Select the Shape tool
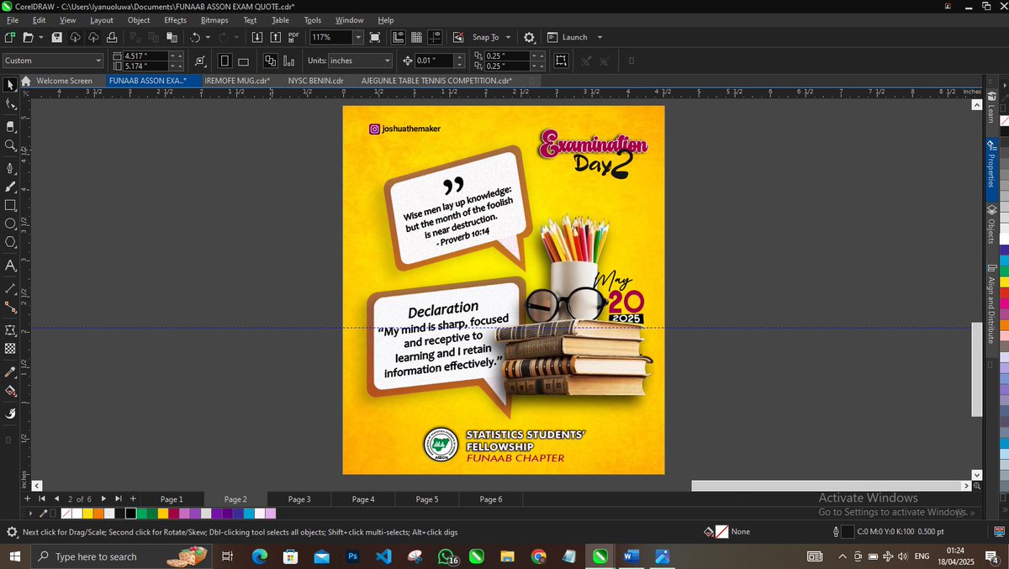Image resolution: width=1009 pixels, height=569 pixels. [x=10, y=104]
